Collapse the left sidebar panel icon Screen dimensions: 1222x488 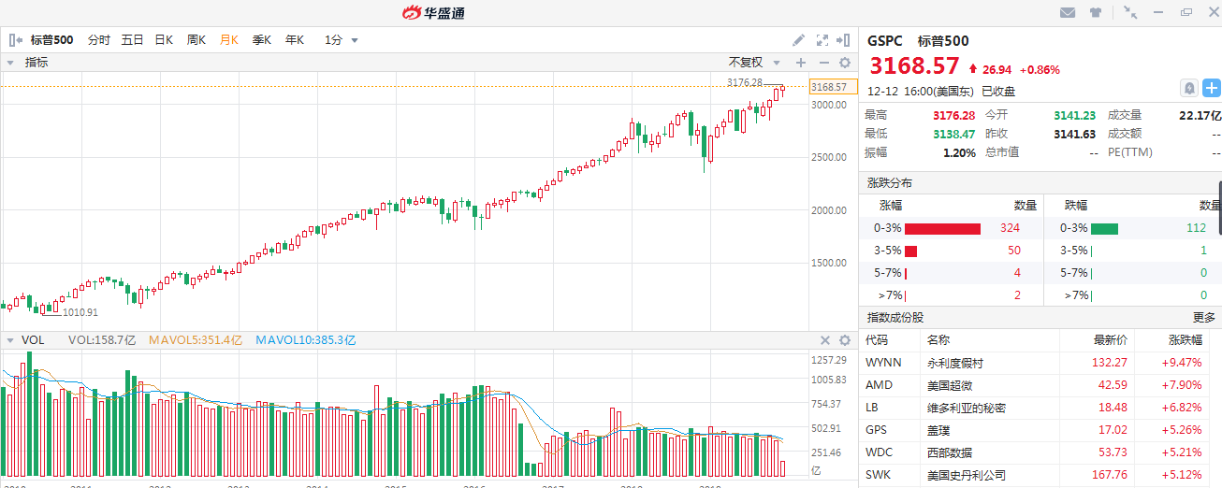point(15,40)
